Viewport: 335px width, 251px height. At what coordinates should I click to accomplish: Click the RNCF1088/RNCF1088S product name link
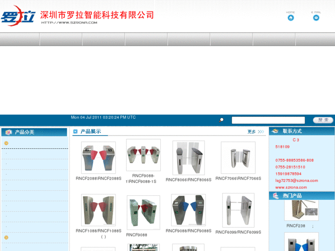(x=99, y=231)
